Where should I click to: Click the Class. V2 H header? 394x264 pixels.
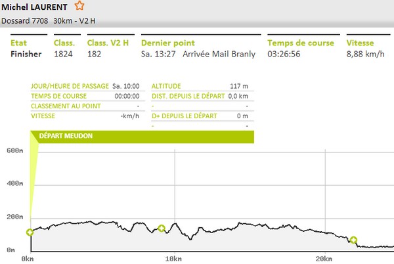click(x=107, y=43)
